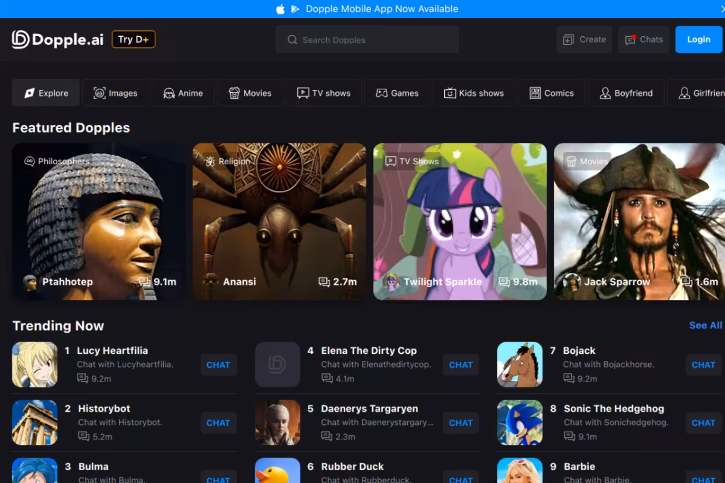The width and height of the screenshot is (725, 483).
Task: Click Daenerys Targaryen avatar thumbnail
Action: pyautogui.click(x=277, y=423)
